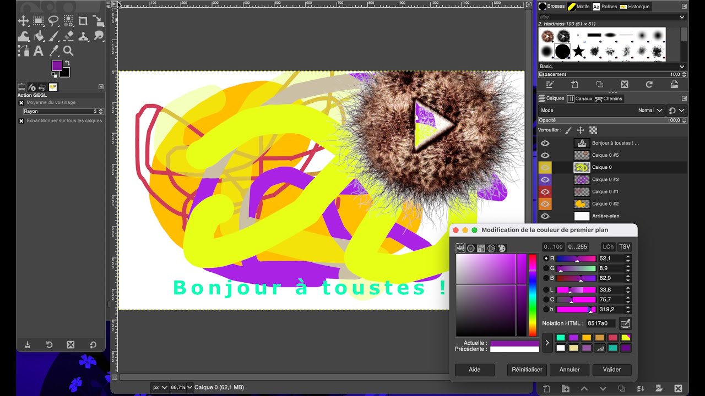Click the Réinitialiser button
This screenshot has height=396, width=705.
click(527, 370)
